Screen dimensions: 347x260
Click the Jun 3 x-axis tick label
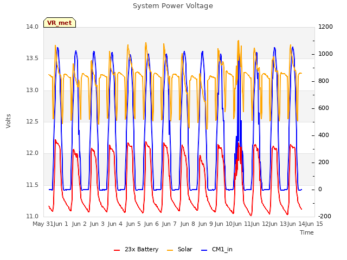point(97,224)
